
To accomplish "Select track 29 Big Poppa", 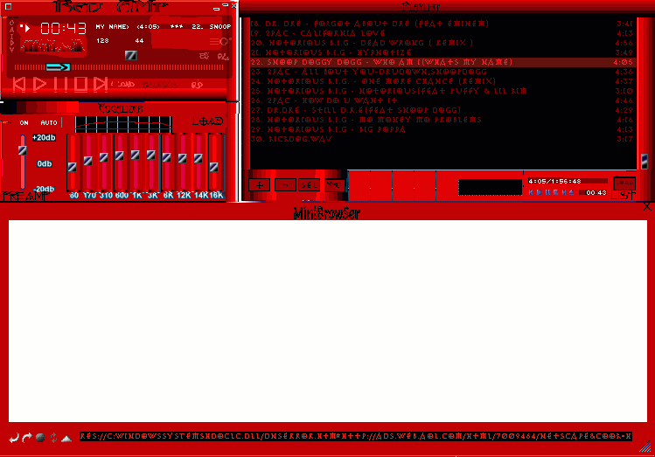I will pyautogui.click(x=442, y=129).
